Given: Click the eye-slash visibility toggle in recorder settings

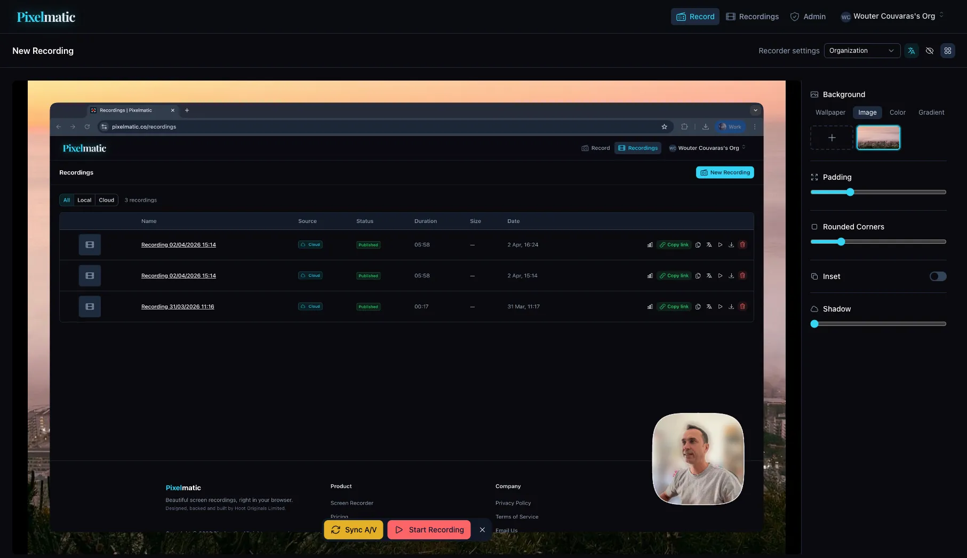Looking at the screenshot, I should [930, 51].
